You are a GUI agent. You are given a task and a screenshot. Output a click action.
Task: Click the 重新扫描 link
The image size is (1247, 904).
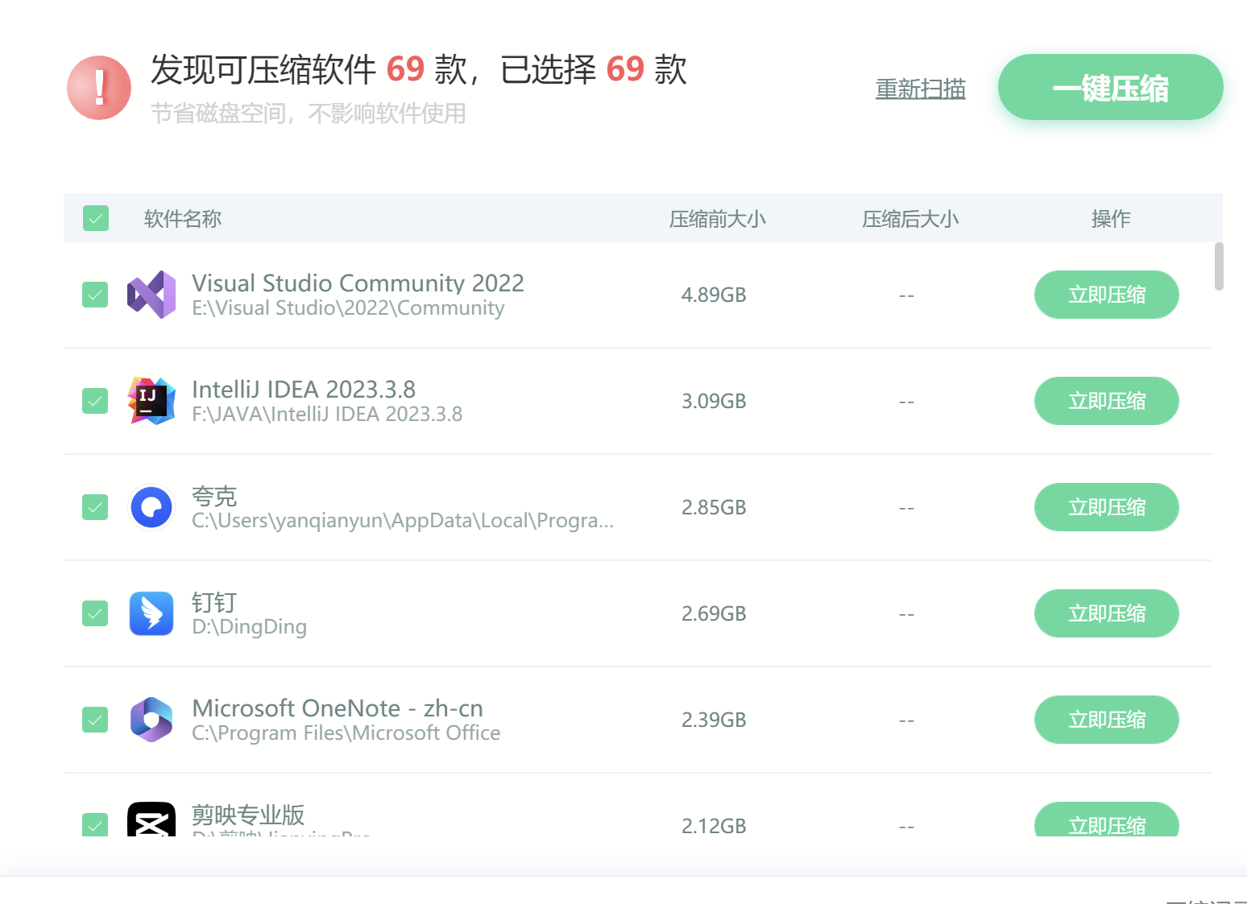click(x=921, y=89)
